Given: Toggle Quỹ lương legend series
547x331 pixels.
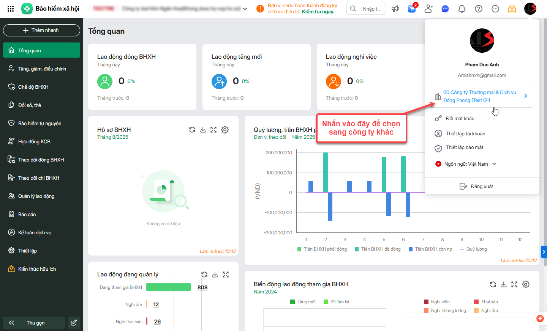Looking at the screenshot, I should point(473,249).
